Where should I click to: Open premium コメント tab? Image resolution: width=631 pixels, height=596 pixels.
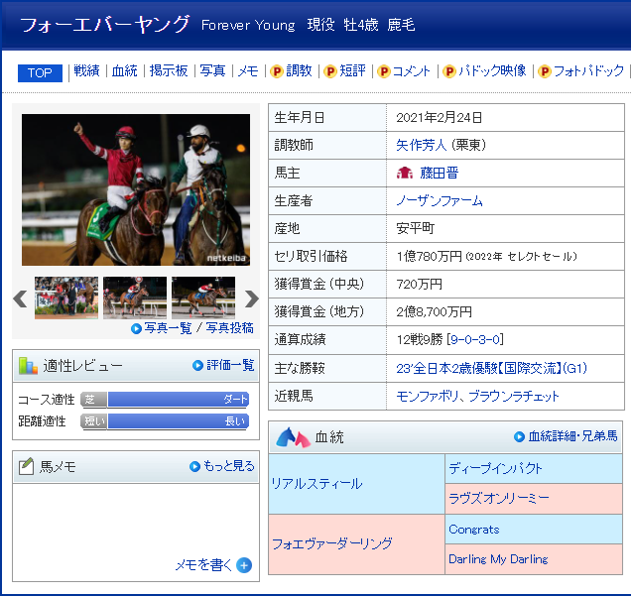click(412, 71)
